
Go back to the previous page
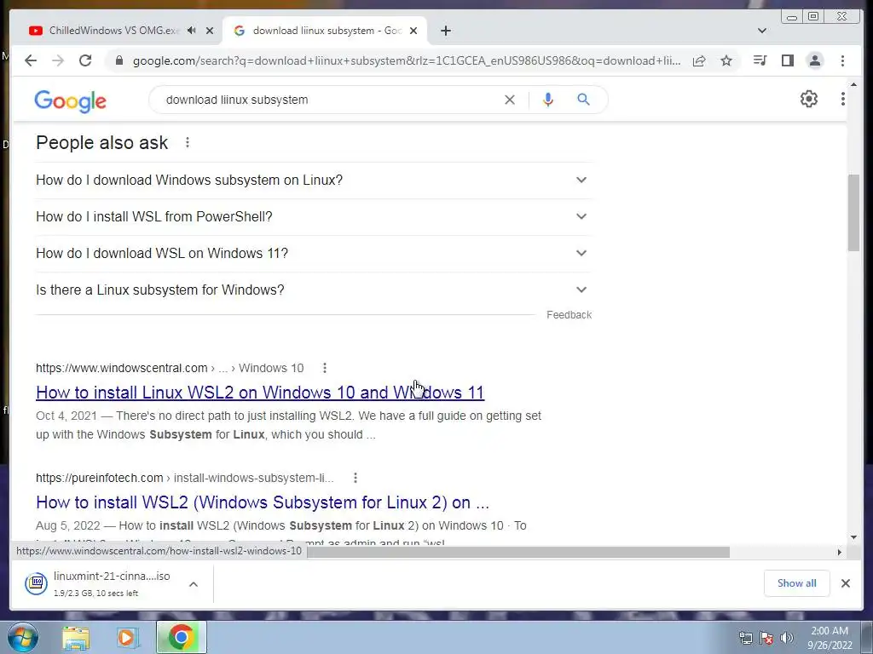point(31,60)
